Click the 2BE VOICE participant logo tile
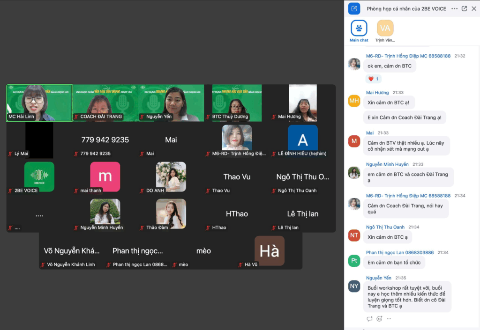This screenshot has height=330, width=480. (x=39, y=176)
